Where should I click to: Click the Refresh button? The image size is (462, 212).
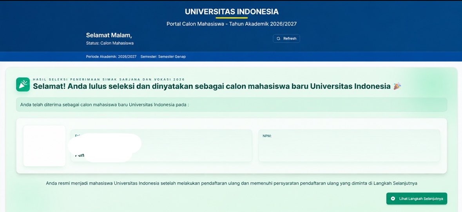click(286, 38)
